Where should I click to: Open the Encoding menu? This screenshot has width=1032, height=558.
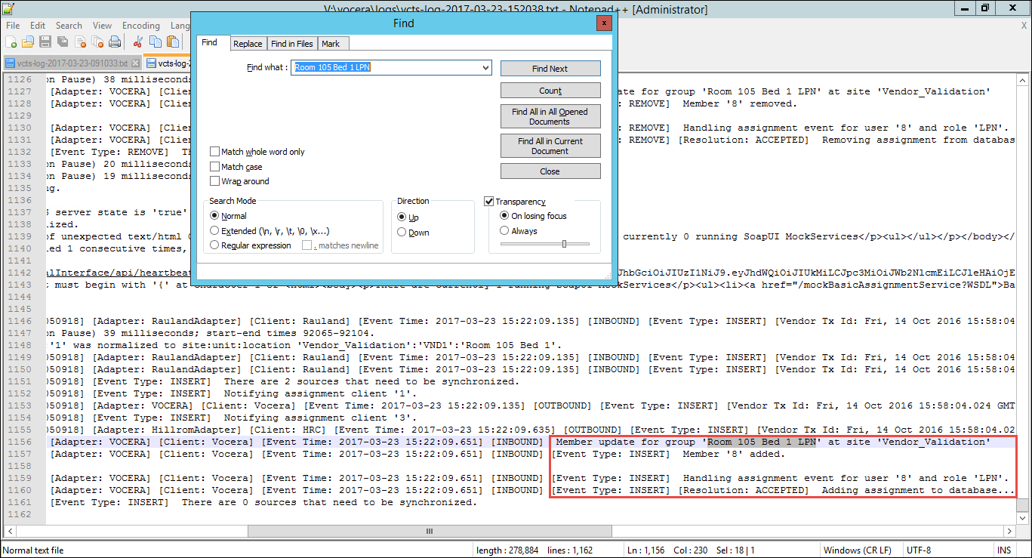pos(141,25)
